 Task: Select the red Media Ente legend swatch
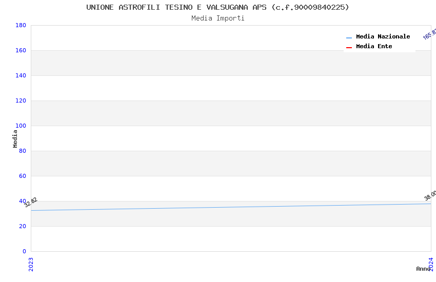coord(349,48)
